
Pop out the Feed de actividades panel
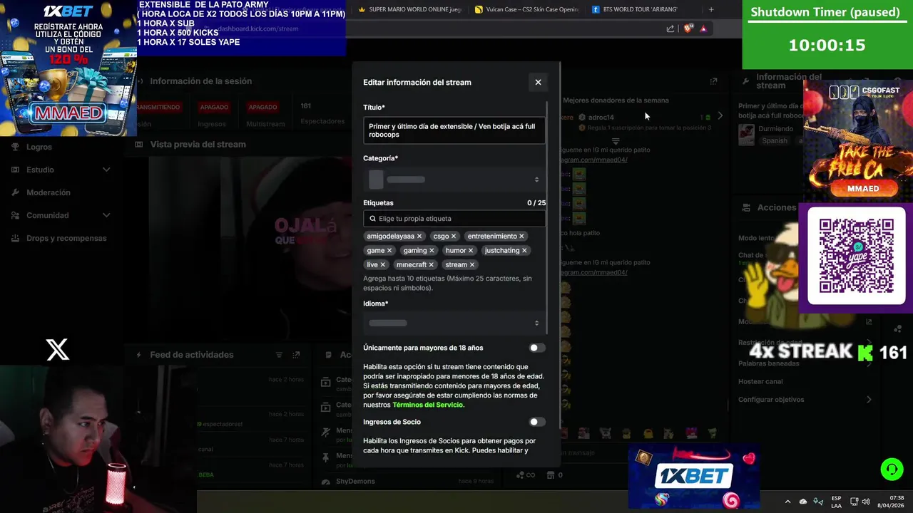click(x=296, y=355)
